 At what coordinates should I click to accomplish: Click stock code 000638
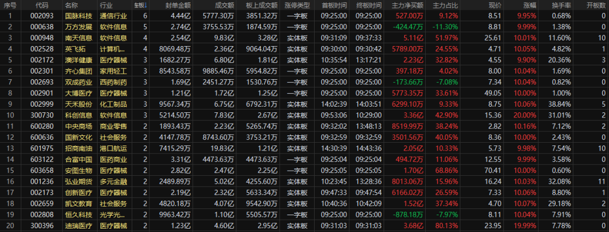(x=42, y=27)
